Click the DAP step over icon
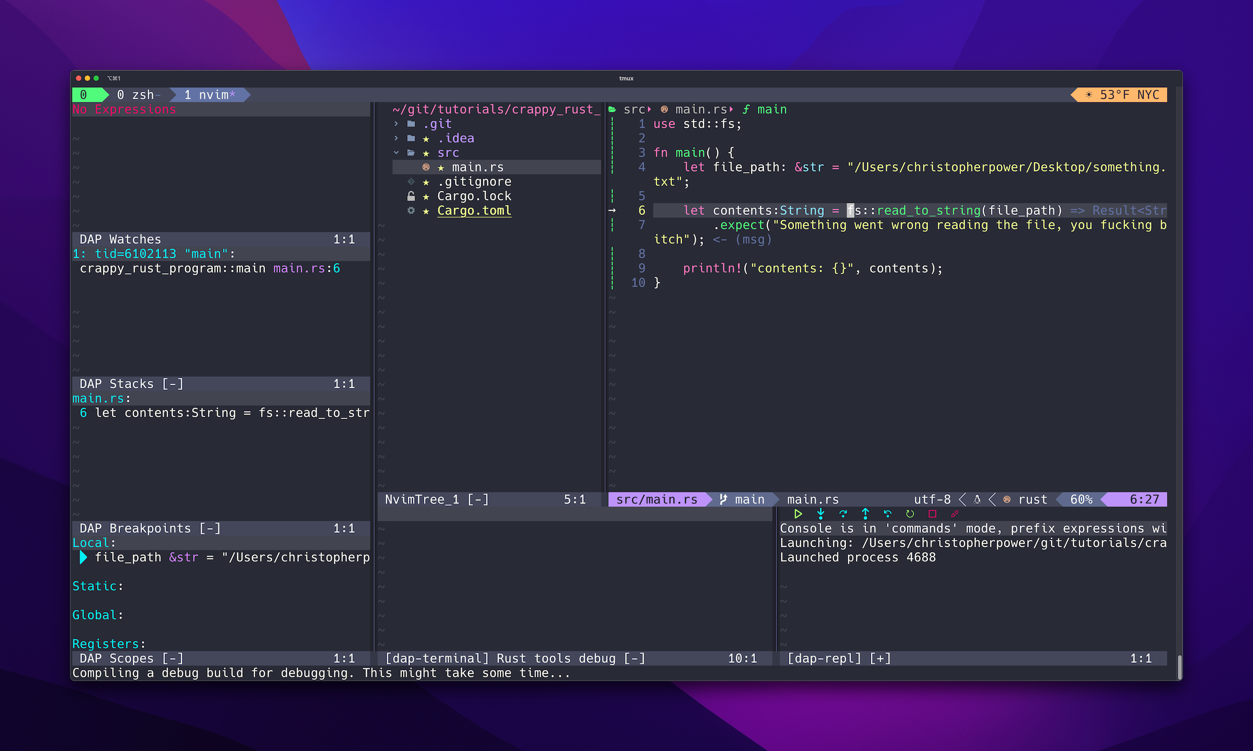Viewport: 1253px width, 751px height. (843, 514)
